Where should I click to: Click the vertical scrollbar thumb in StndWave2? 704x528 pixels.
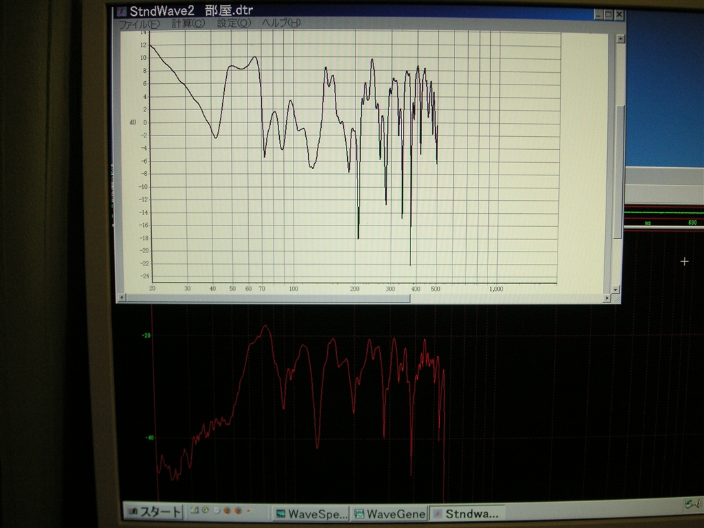point(619,173)
